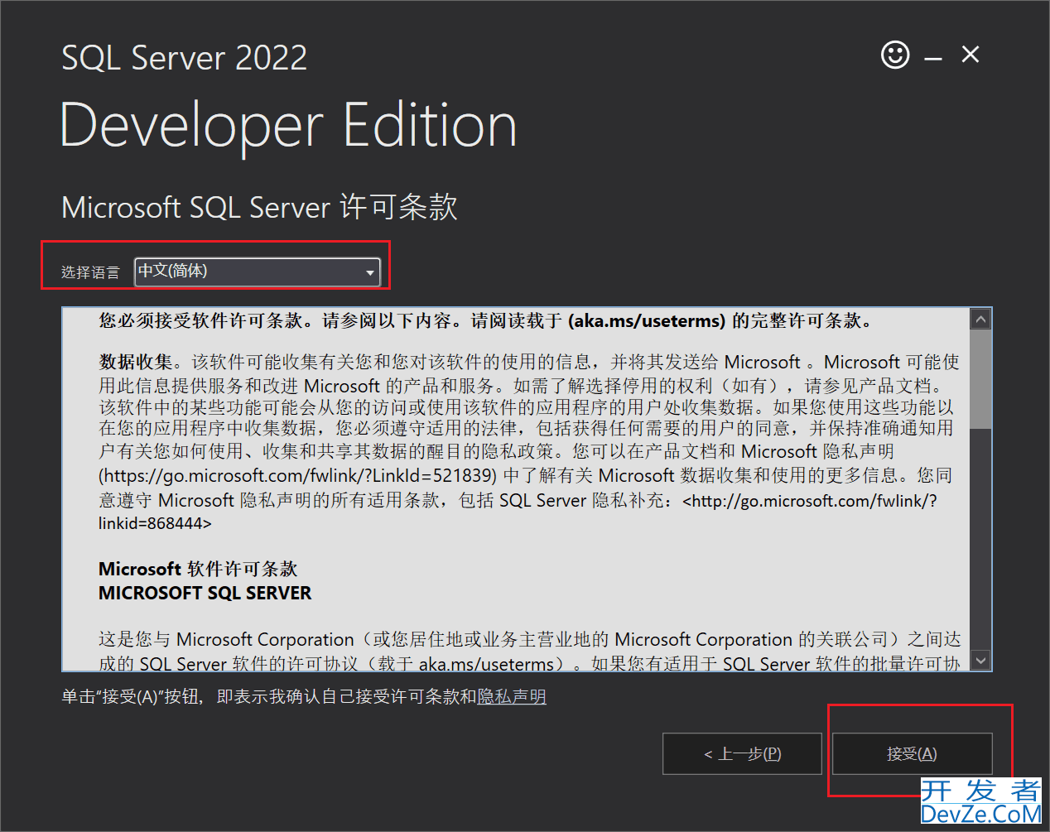Click the license text scroll-down arrow

click(x=980, y=660)
